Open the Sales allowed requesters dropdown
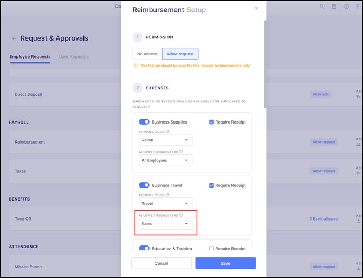This screenshot has height=278, width=363. tap(166, 224)
